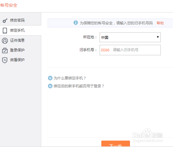Click the 0086 country code prefix
The width and height of the screenshot is (173, 147).
(105, 50)
